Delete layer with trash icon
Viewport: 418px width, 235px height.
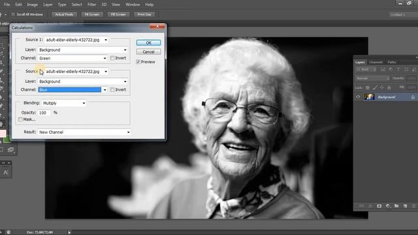pos(413,206)
